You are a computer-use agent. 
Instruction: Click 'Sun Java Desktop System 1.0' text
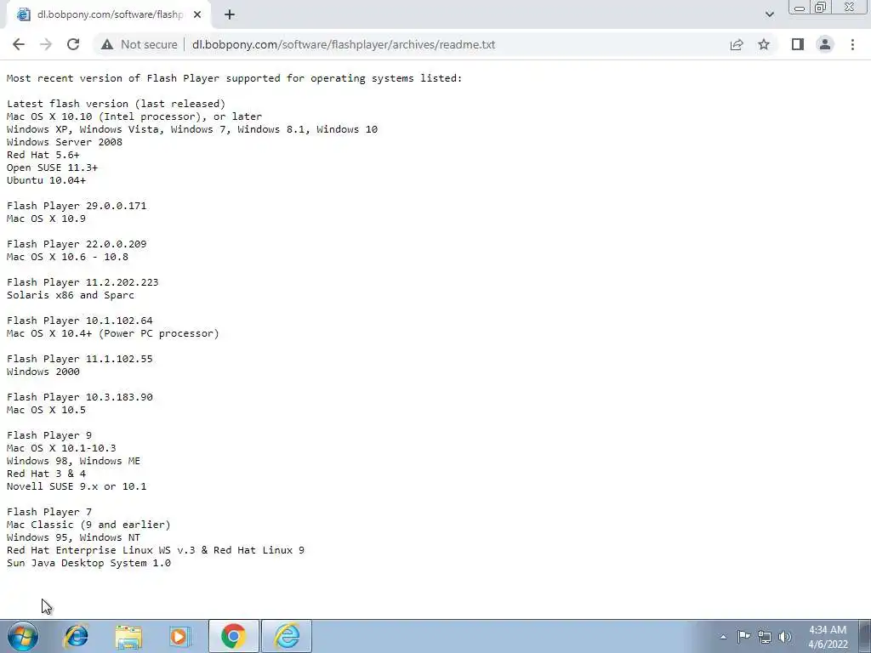pyautogui.click(x=88, y=563)
